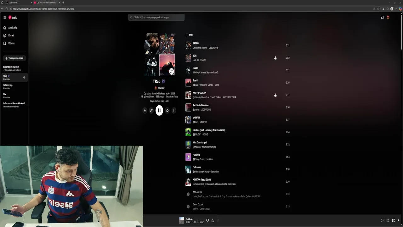This screenshot has height=227, width=403.
Task: Select H.A.L.O. YouTube Music tab
Action: coord(47,3)
